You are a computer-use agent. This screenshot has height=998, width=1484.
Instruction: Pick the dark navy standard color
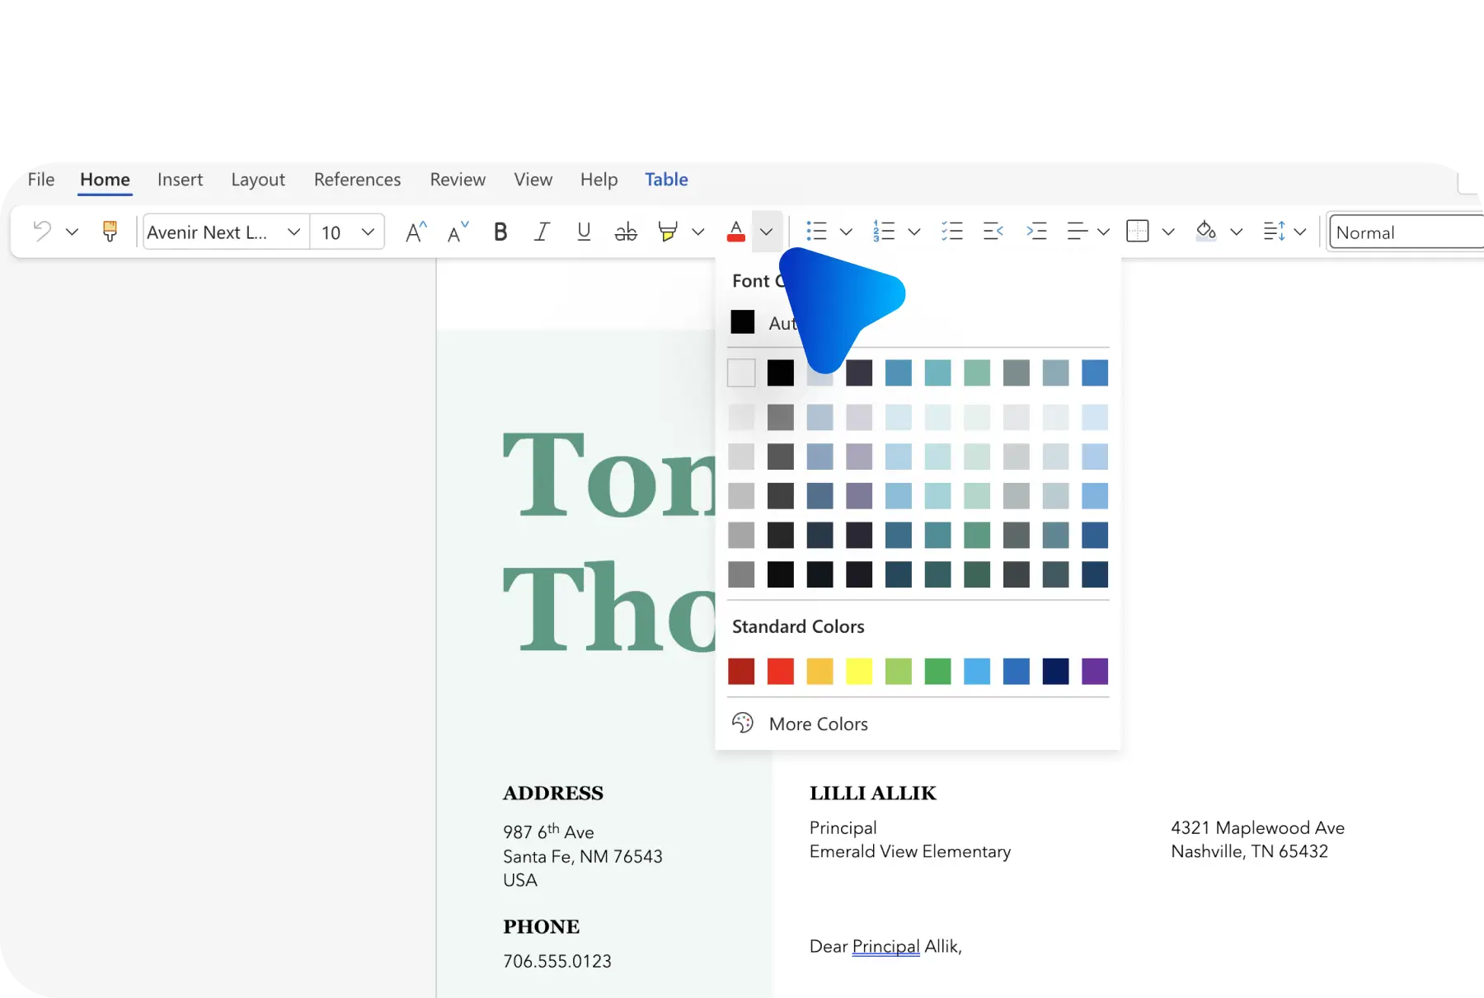(x=1055, y=671)
